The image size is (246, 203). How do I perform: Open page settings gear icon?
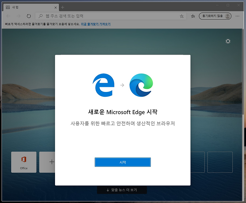tap(228, 41)
